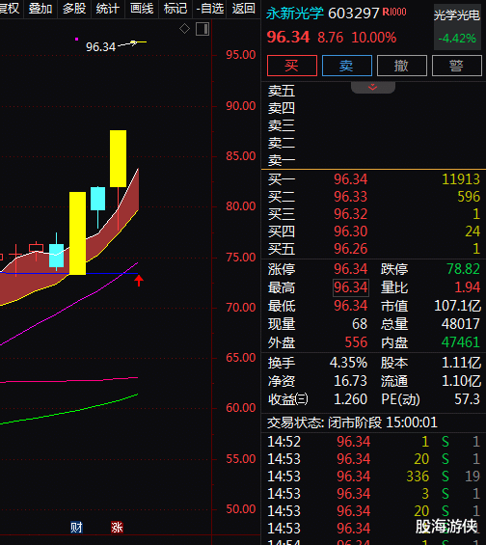
Task: Open the 多股 multi-stock view
Action: pos(74,8)
